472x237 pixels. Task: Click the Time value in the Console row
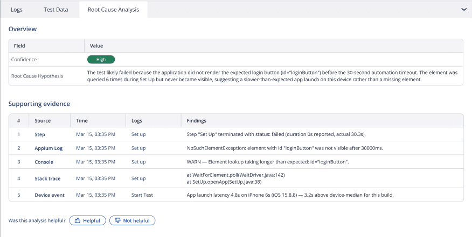96,162
